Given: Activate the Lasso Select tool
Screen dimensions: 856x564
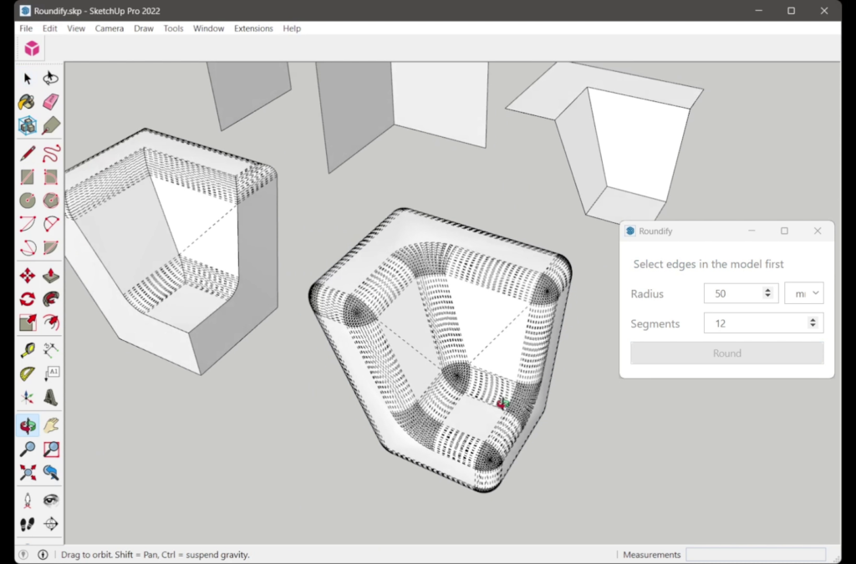Looking at the screenshot, I should pyautogui.click(x=51, y=79).
